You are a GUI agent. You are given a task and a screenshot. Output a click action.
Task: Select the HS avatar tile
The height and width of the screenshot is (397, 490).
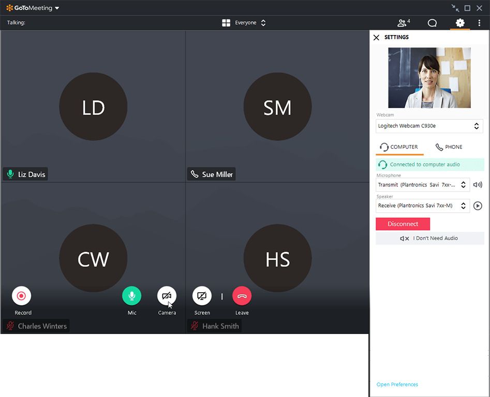tap(277, 258)
